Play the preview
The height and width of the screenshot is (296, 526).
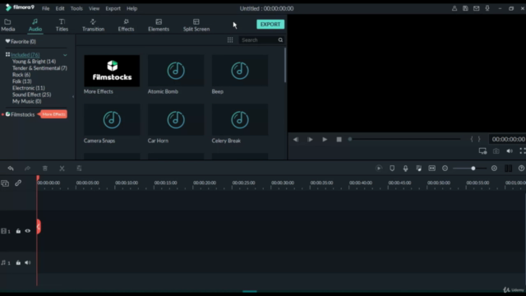click(325, 139)
